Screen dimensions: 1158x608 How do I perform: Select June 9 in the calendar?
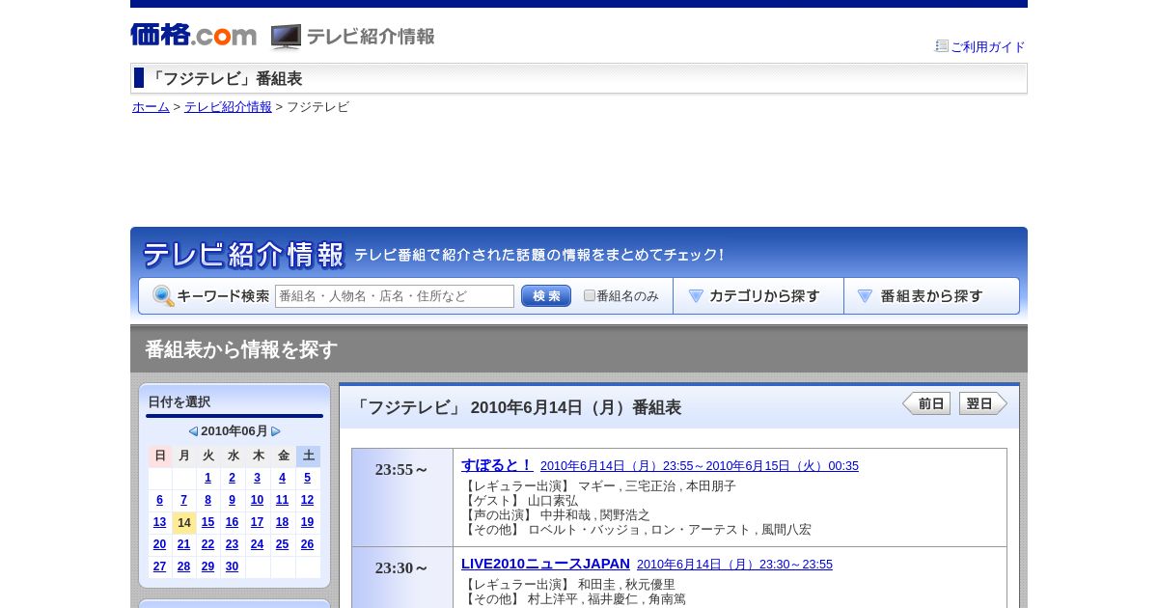(x=232, y=500)
